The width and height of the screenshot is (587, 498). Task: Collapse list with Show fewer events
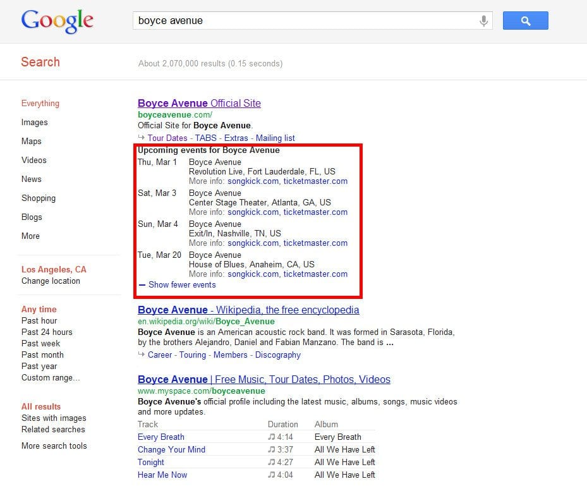click(x=182, y=284)
